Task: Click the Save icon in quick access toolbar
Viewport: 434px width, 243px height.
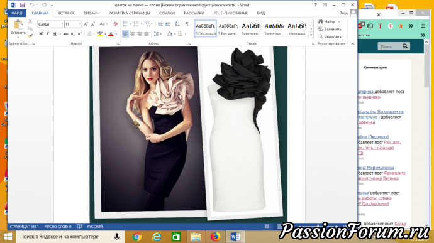Action: [x=23, y=4]
